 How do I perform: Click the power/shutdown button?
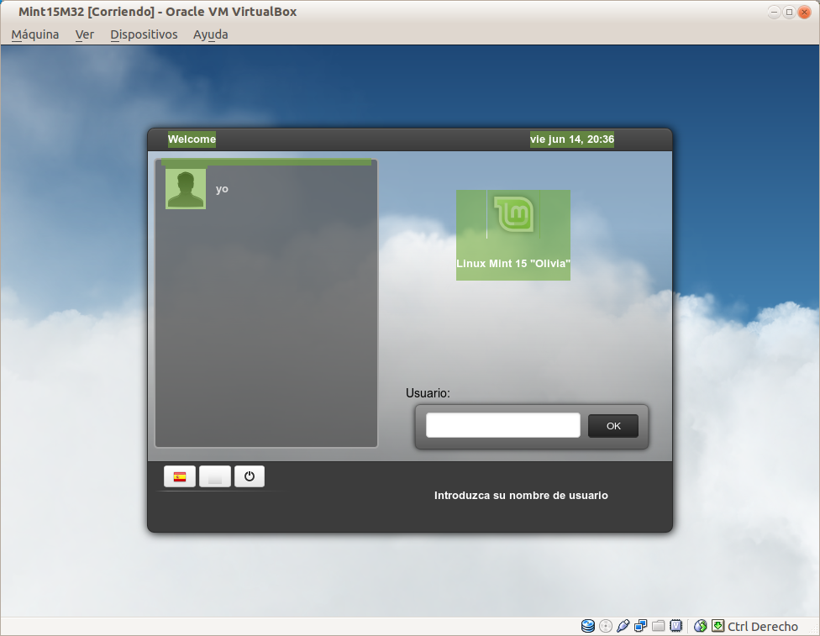pyautogui.click(x=250, y=477)
